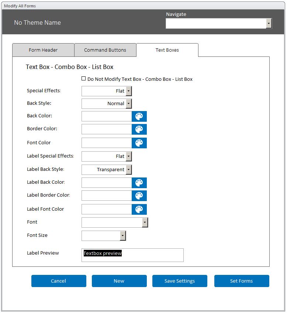Open color palette for Back Color
The image size is (287, 314).
[x=139, y=116]
